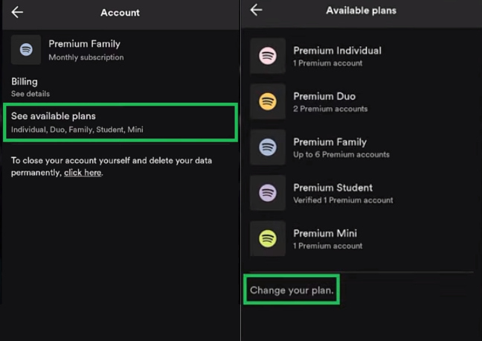482x341 pixels.
Task: Select the Premium Mini plan title
Action: 325,233
